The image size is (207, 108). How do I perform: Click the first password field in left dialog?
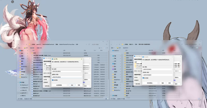(x=67, y=71)
